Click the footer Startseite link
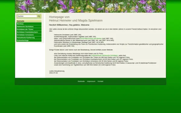Viewport: 181px width, 113px height. click(x=81, y=81)
